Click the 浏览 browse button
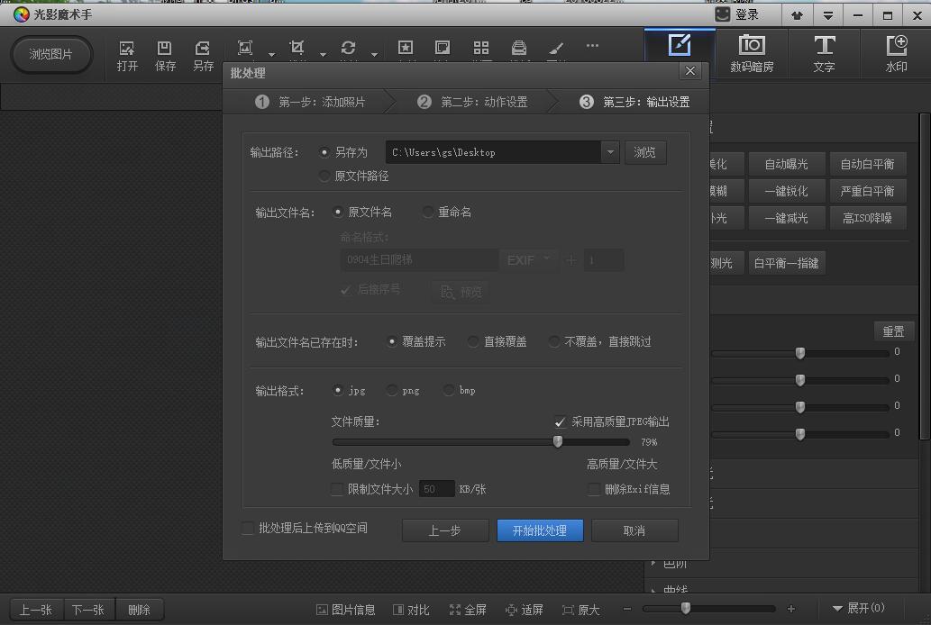This screenshot has height=625, width=931. coord(645,152)
